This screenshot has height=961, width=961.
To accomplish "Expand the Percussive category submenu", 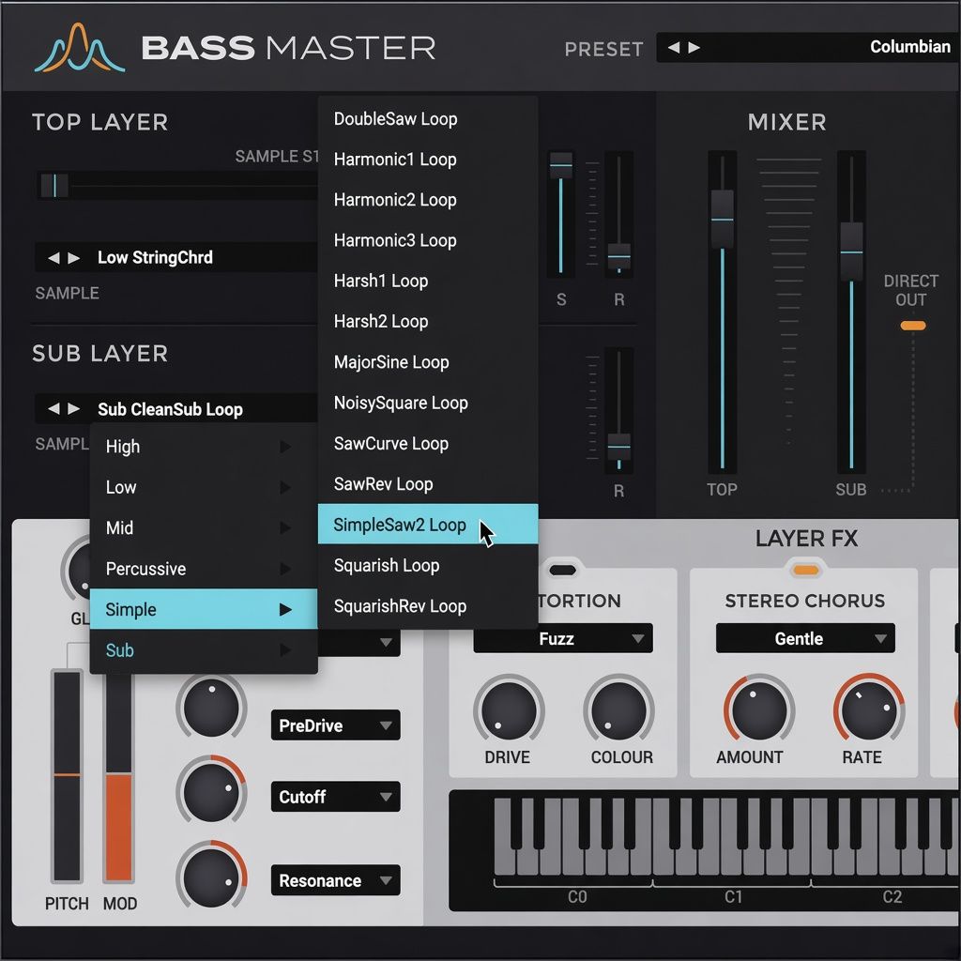I will point(204,569).
